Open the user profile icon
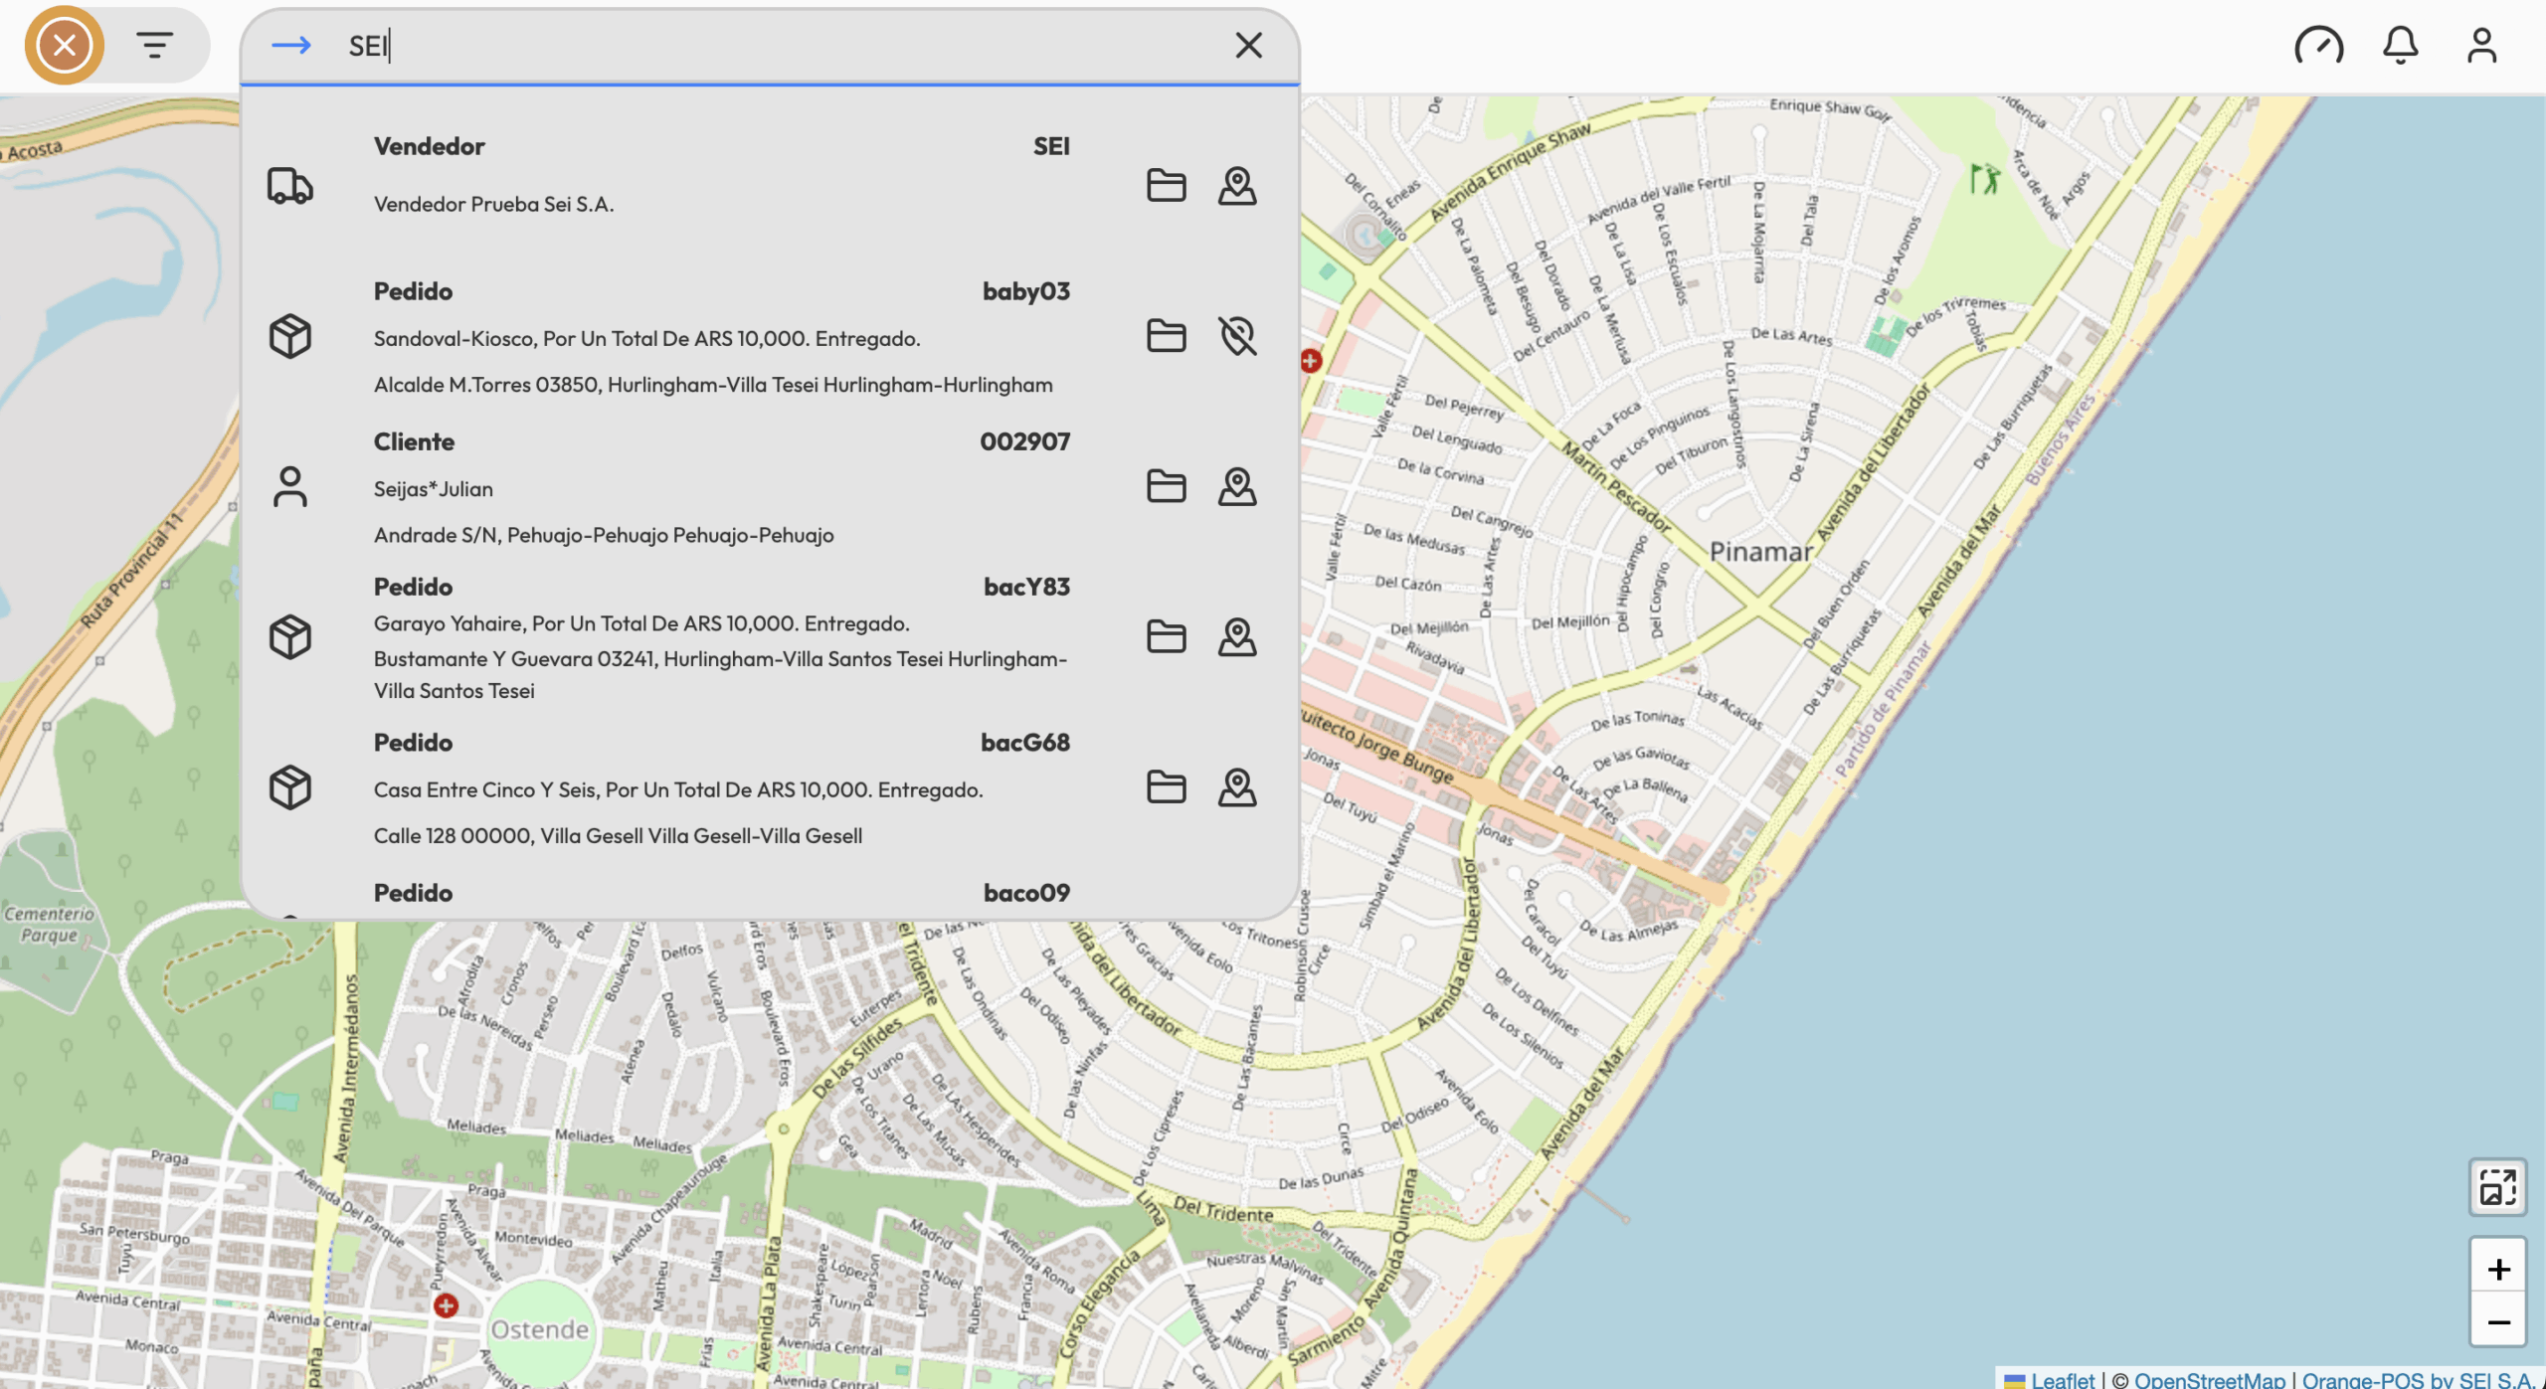Viewport: 2546px width, 1389px height. click(2481, 45)
